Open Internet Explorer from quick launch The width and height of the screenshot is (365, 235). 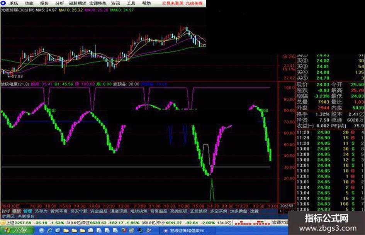coord(50,231)
